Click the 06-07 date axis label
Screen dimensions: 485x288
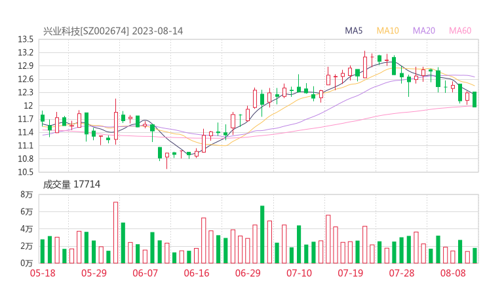(145, 273)
